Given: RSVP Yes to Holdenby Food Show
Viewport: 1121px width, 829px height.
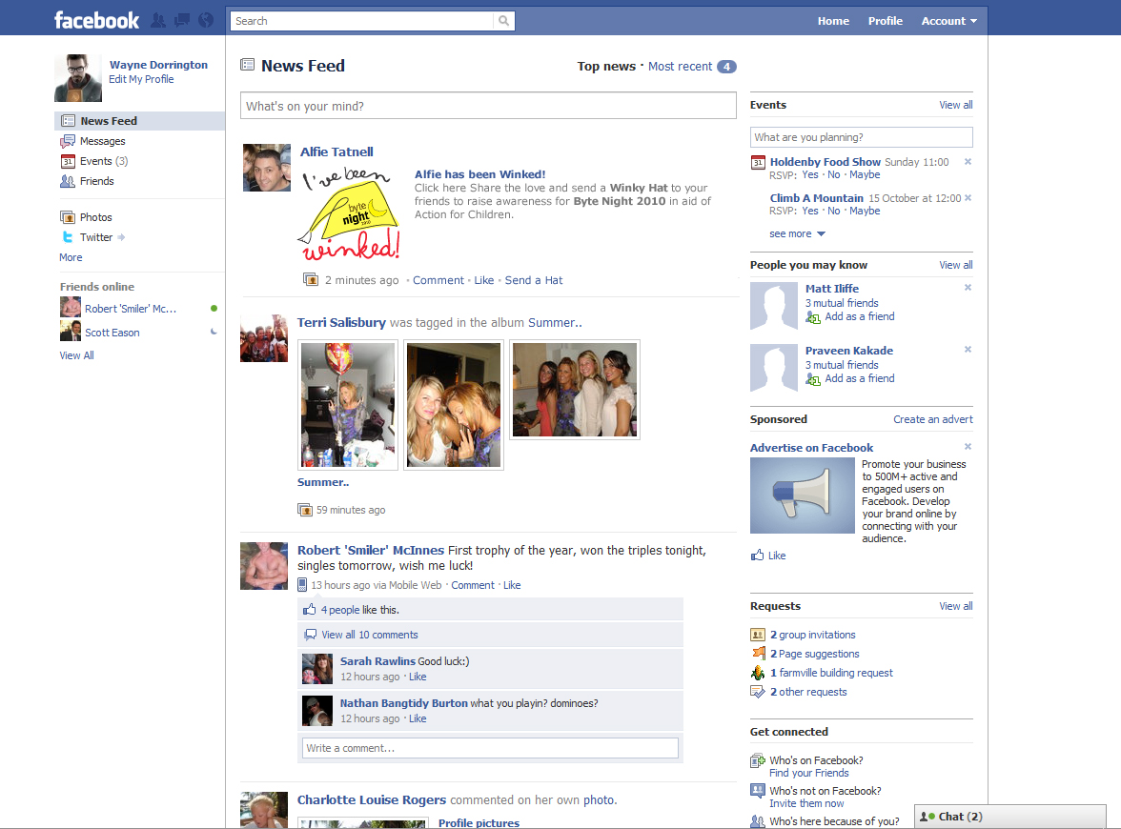Looking at the screenshot, I should pyautogui.click(x=809, y=174).
